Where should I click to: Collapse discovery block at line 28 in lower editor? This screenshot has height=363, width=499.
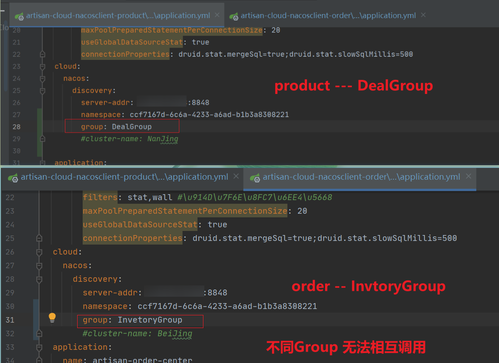coord(39,280)
